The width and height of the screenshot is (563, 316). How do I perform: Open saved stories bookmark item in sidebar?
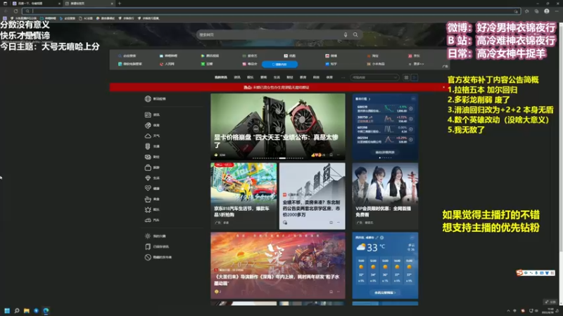156,247
